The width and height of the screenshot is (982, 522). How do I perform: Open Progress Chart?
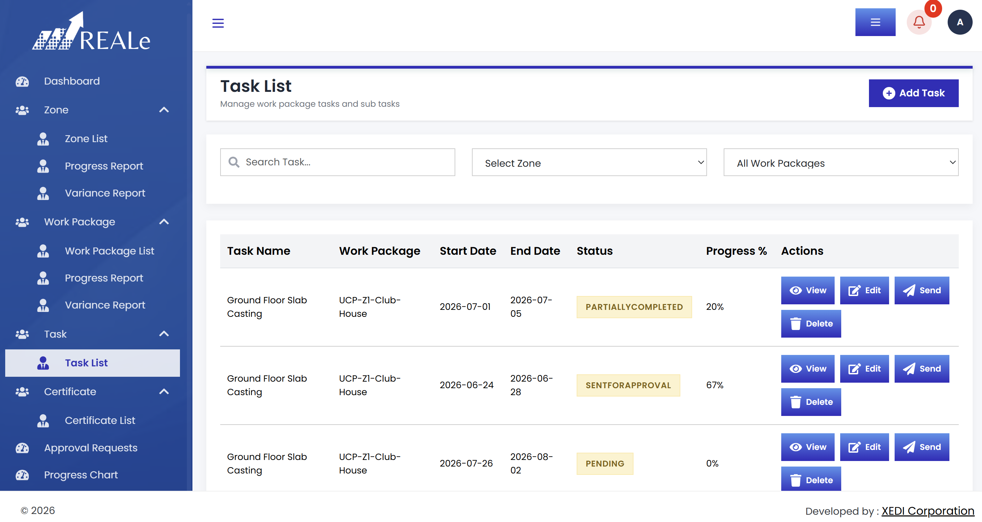pyautogui.click(x=81, y=475)
